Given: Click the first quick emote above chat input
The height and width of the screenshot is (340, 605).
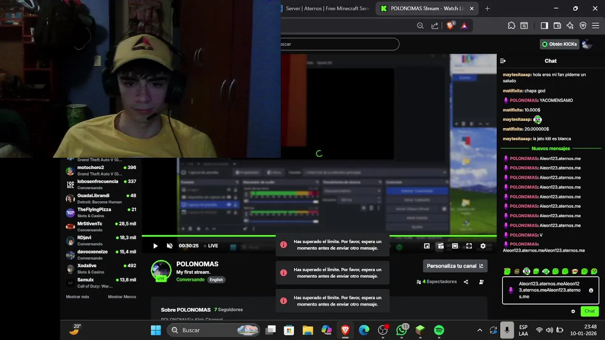Looking at the screenshot, I should (507, 272).
